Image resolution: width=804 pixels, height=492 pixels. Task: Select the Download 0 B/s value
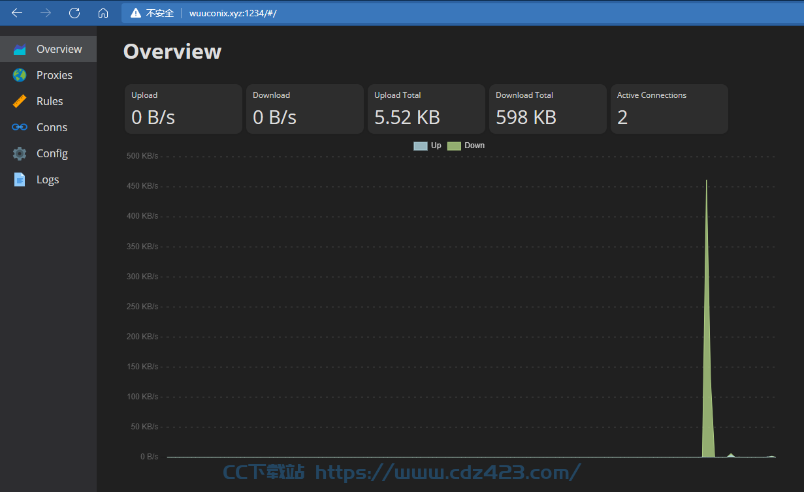274,117
